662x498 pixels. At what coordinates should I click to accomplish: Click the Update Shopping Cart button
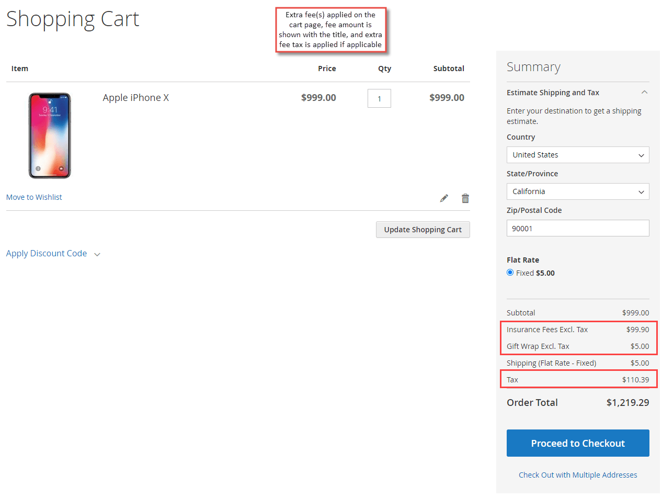423,230
